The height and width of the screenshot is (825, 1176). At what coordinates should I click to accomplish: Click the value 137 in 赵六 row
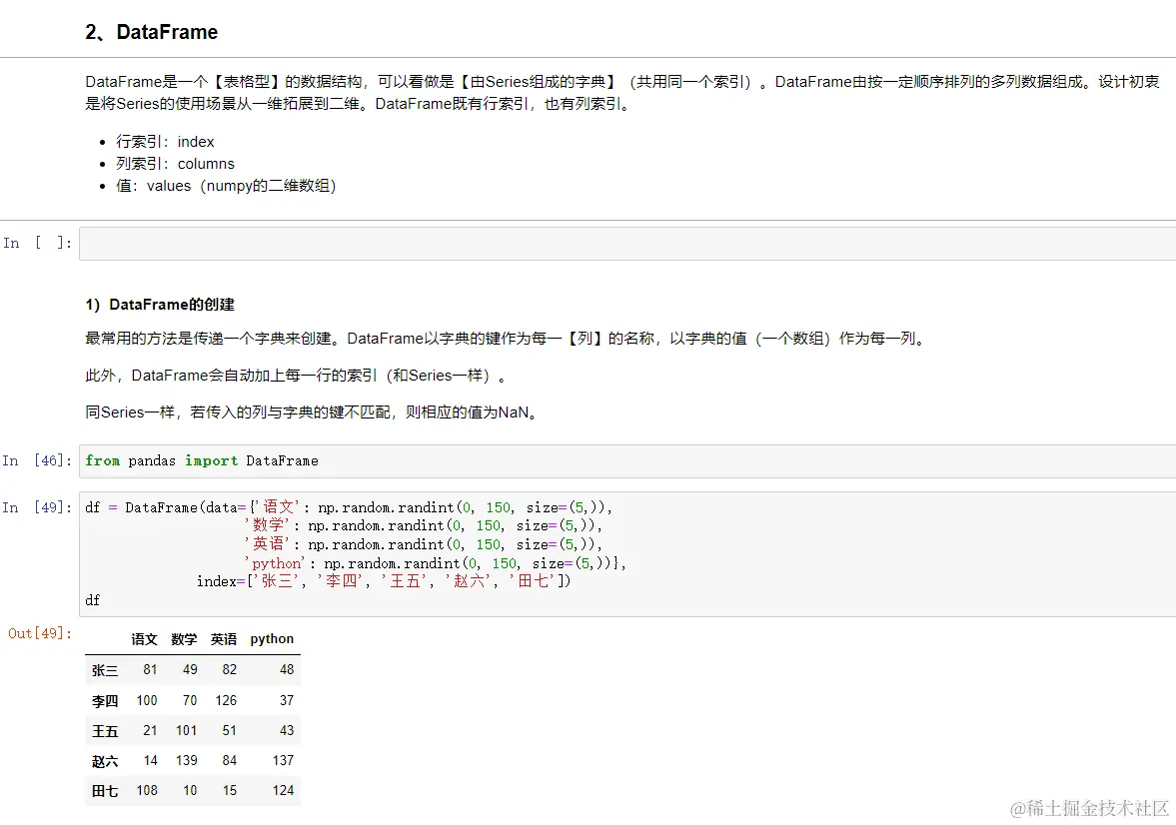[x=283, y=760]
